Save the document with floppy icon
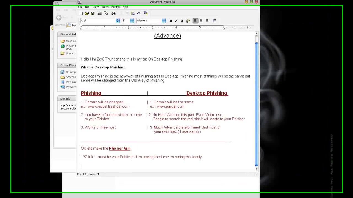The image size is (353, 198). (x=92, y=13)
